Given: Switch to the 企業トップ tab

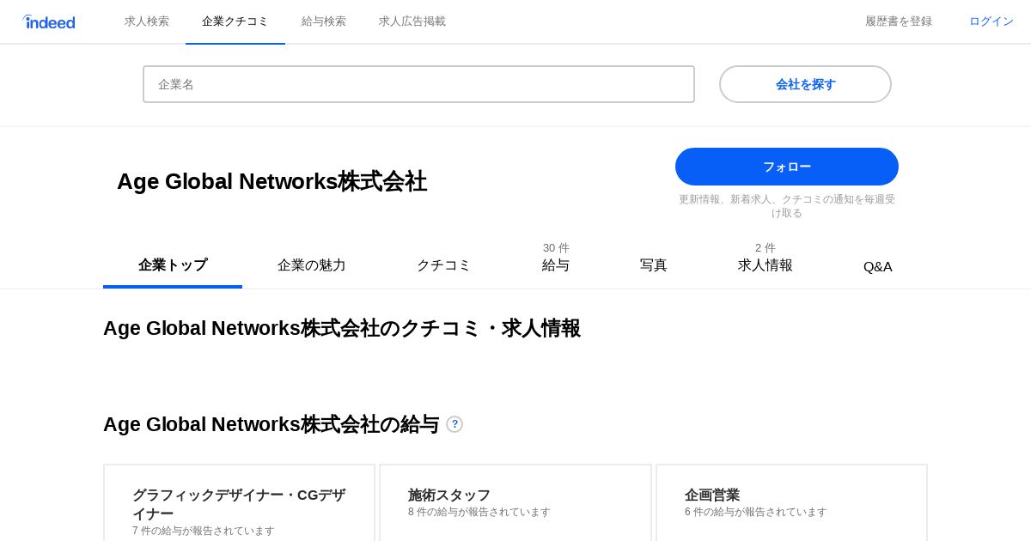Looking at the screenshot, I should point(173,265).
